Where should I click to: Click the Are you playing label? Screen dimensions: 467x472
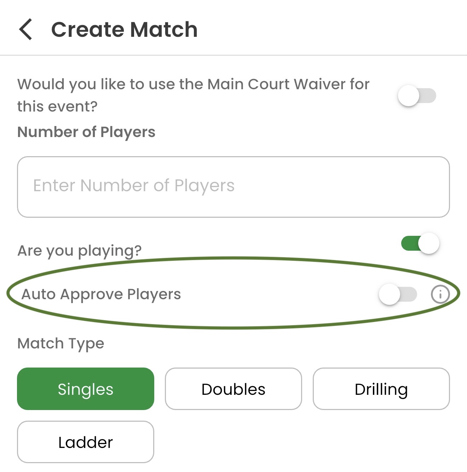click(x=80, y=251)
